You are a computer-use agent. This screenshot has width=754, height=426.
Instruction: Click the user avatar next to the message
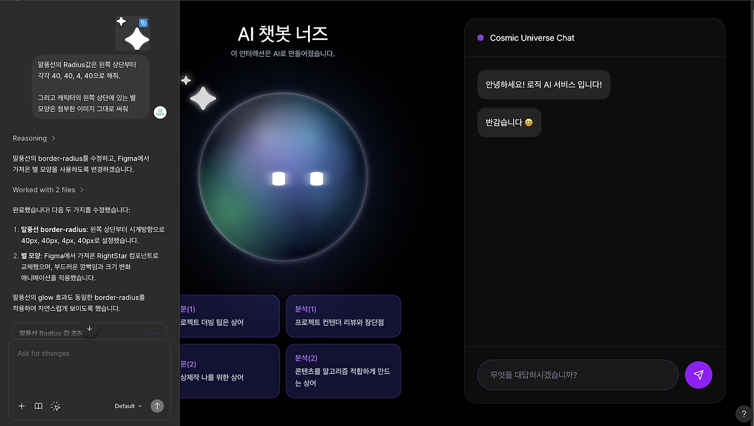[x=160, y=112]
